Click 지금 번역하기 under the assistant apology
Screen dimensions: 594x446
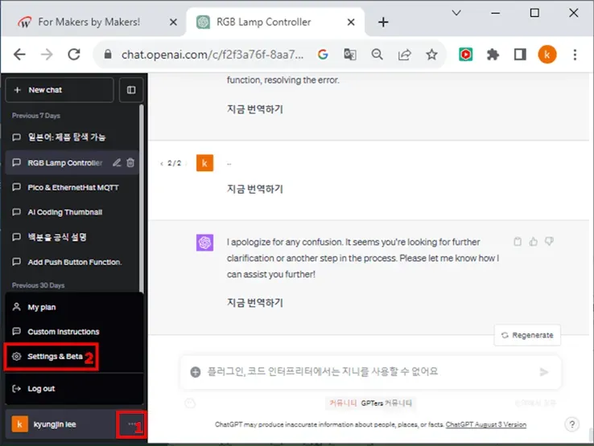(x=255, y=303)
